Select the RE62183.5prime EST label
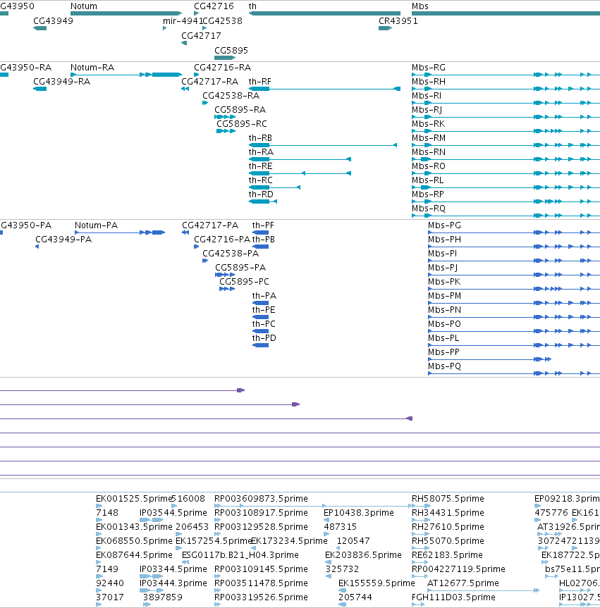 coord(448,555)
